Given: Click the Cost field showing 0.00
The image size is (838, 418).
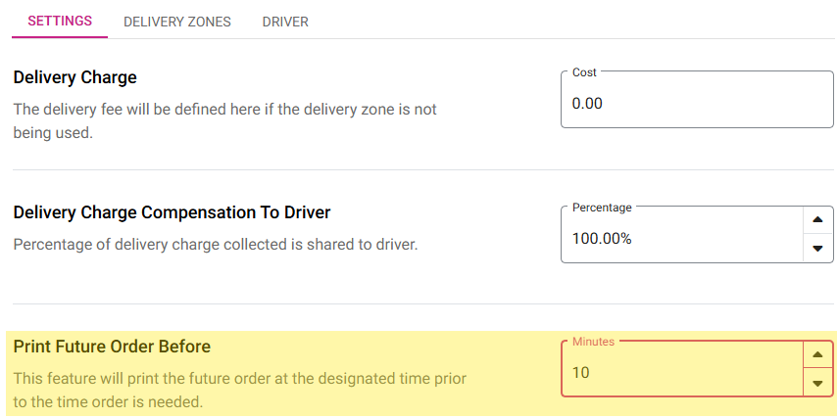Looking at the screenshot, I should tap(696, 103).
